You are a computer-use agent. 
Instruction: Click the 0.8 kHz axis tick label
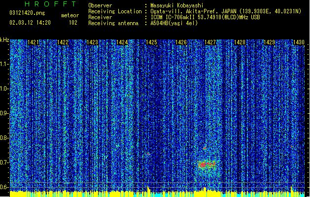pos(4,138)
